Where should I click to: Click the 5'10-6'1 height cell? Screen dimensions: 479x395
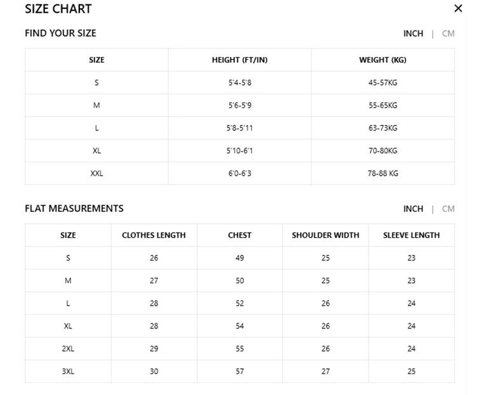point(240,151)
